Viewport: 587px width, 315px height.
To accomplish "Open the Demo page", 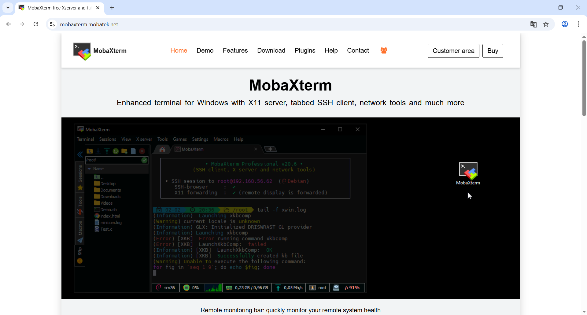I will 205,50.
